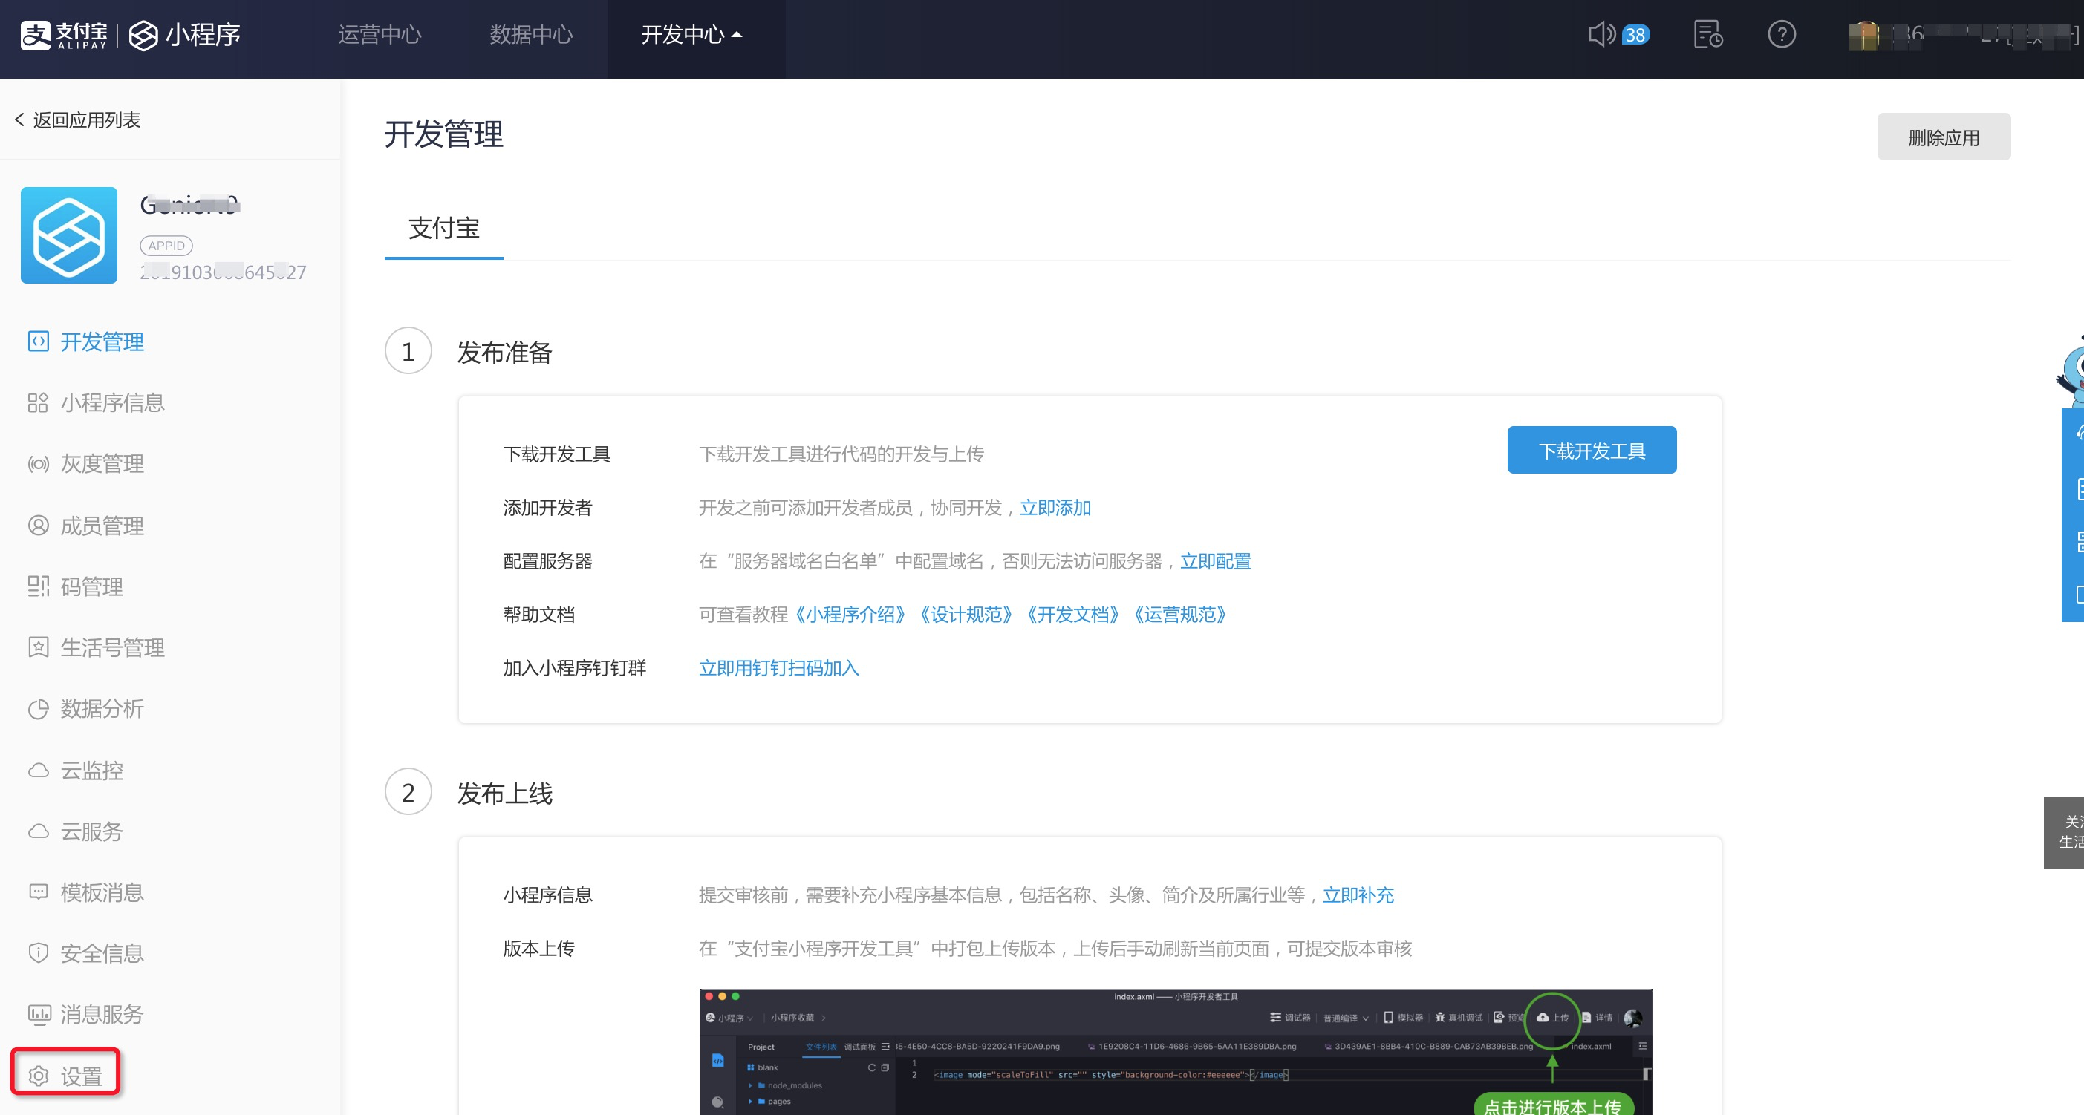Click the 立即配置 link
Image resolution: width=2084 pixels, height=1115 pixels.
1215,561
